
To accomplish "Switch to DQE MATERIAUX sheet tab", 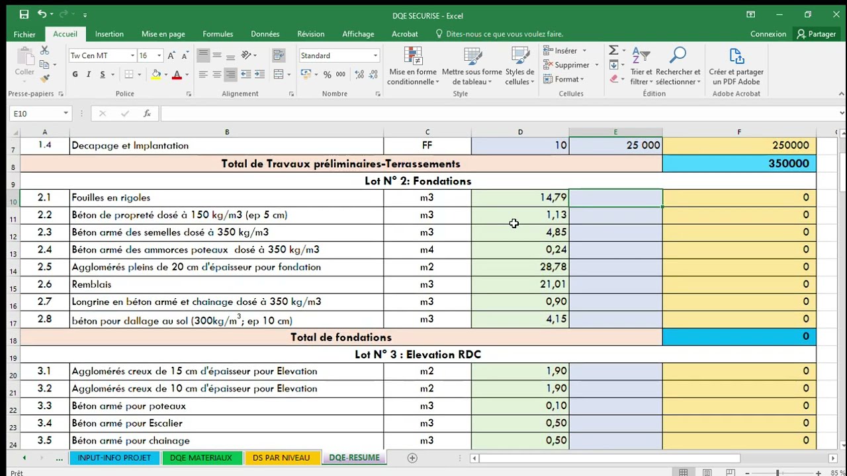I will tap(201, 457).
